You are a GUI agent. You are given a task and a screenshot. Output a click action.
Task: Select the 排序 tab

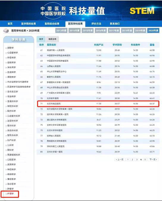(41, 39)
